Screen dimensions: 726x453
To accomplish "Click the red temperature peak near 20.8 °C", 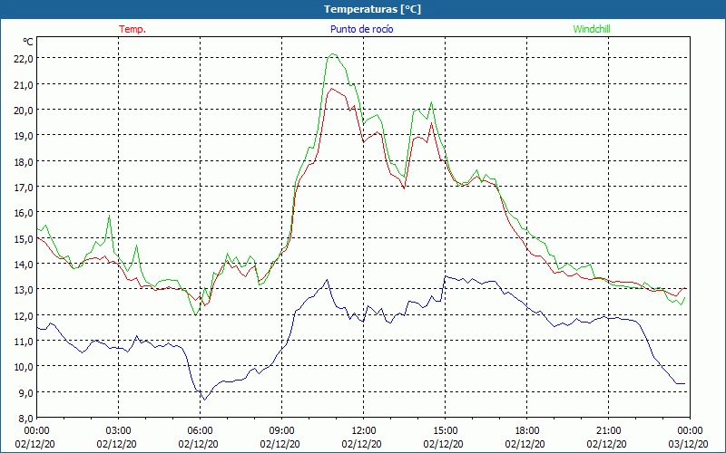I will (331, 88).
